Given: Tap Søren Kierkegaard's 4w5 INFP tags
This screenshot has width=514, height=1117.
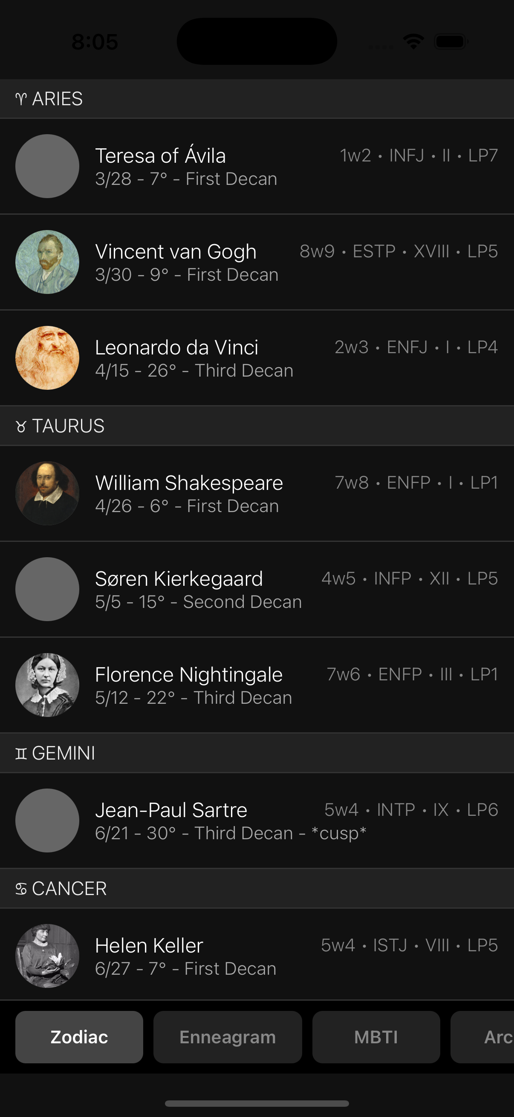Looking at the screenshot, I should coord(409,579).
